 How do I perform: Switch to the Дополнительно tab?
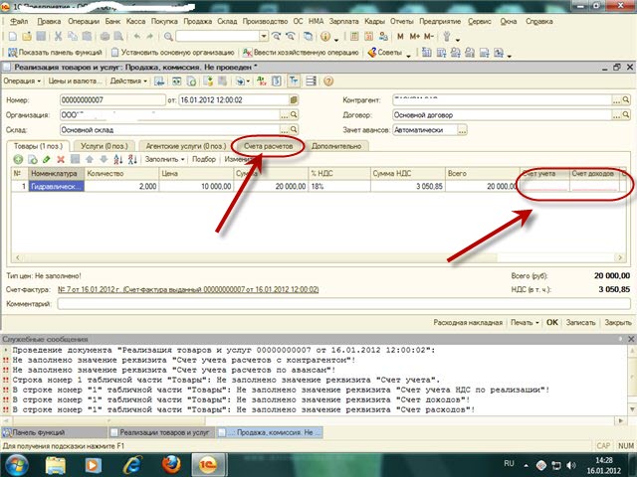336,145
